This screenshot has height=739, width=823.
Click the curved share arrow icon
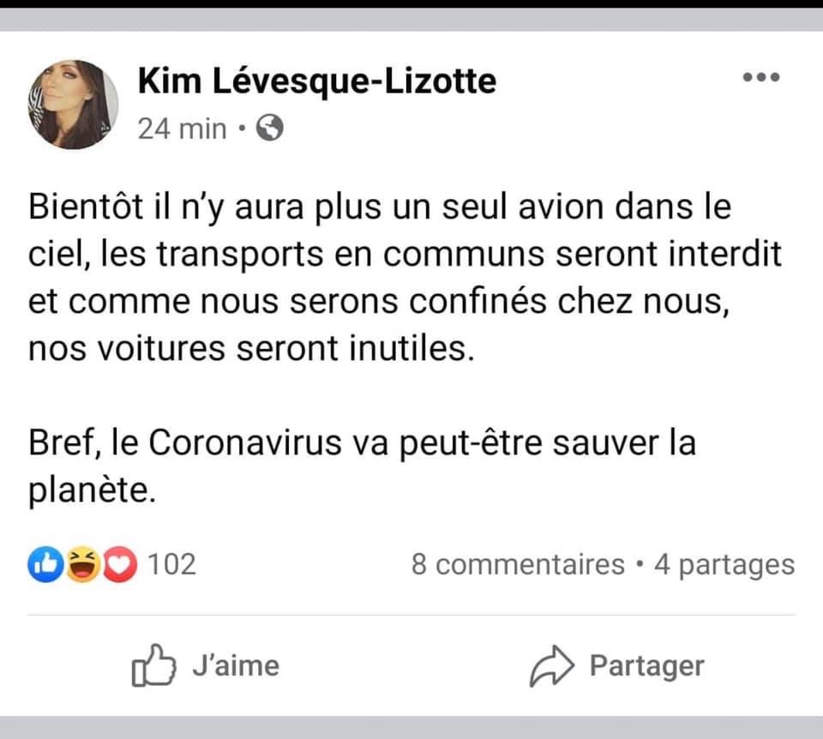[551, 666]
